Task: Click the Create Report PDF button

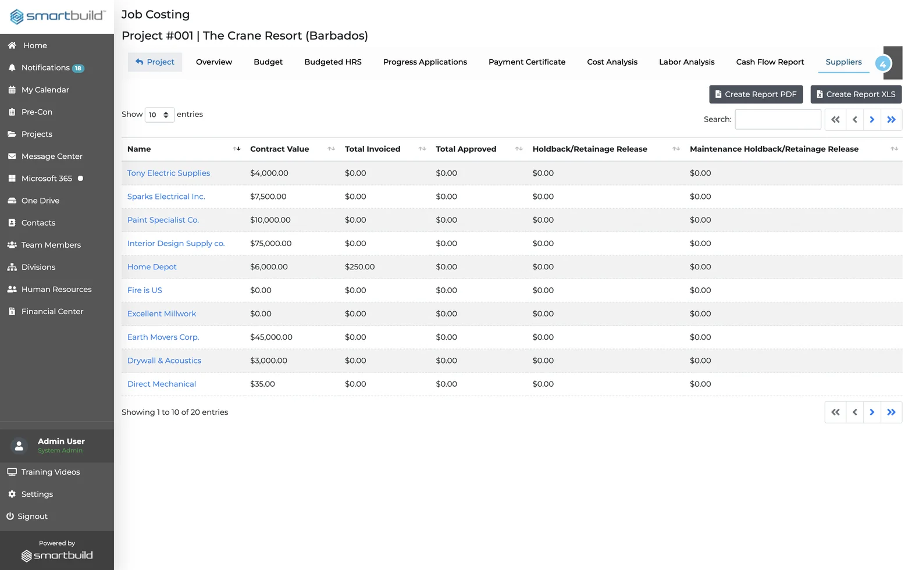Action: tap(756, 94)
